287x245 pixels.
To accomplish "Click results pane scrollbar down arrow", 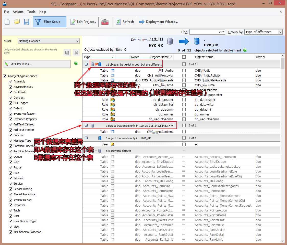I will tap(282, 240).
